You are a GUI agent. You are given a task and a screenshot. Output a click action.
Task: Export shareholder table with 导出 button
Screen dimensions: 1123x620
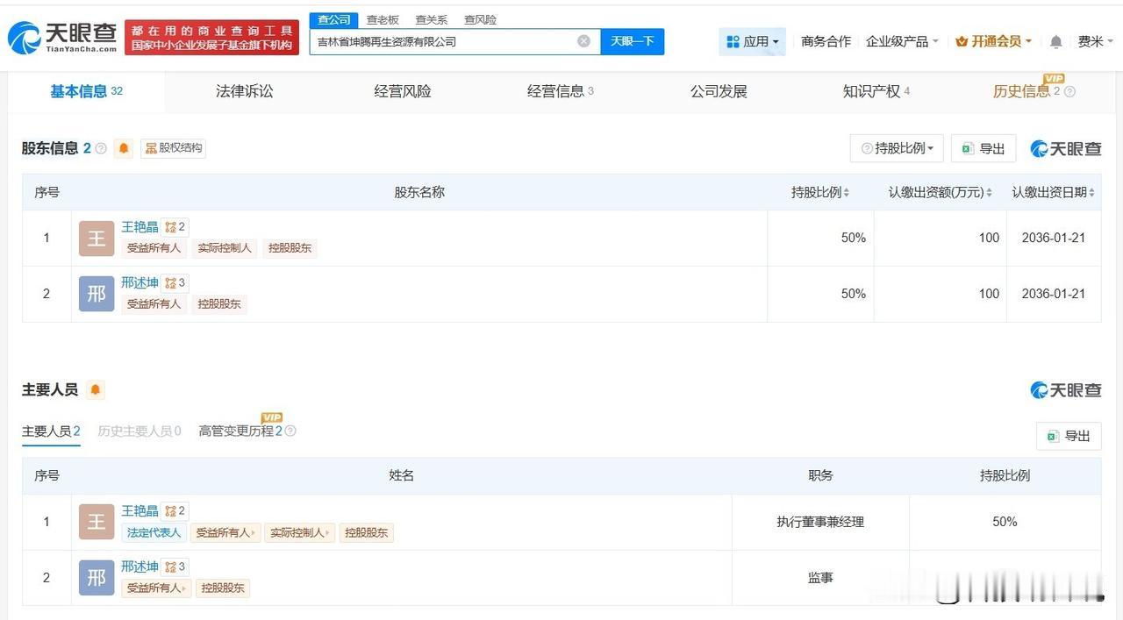pos(984,148)
